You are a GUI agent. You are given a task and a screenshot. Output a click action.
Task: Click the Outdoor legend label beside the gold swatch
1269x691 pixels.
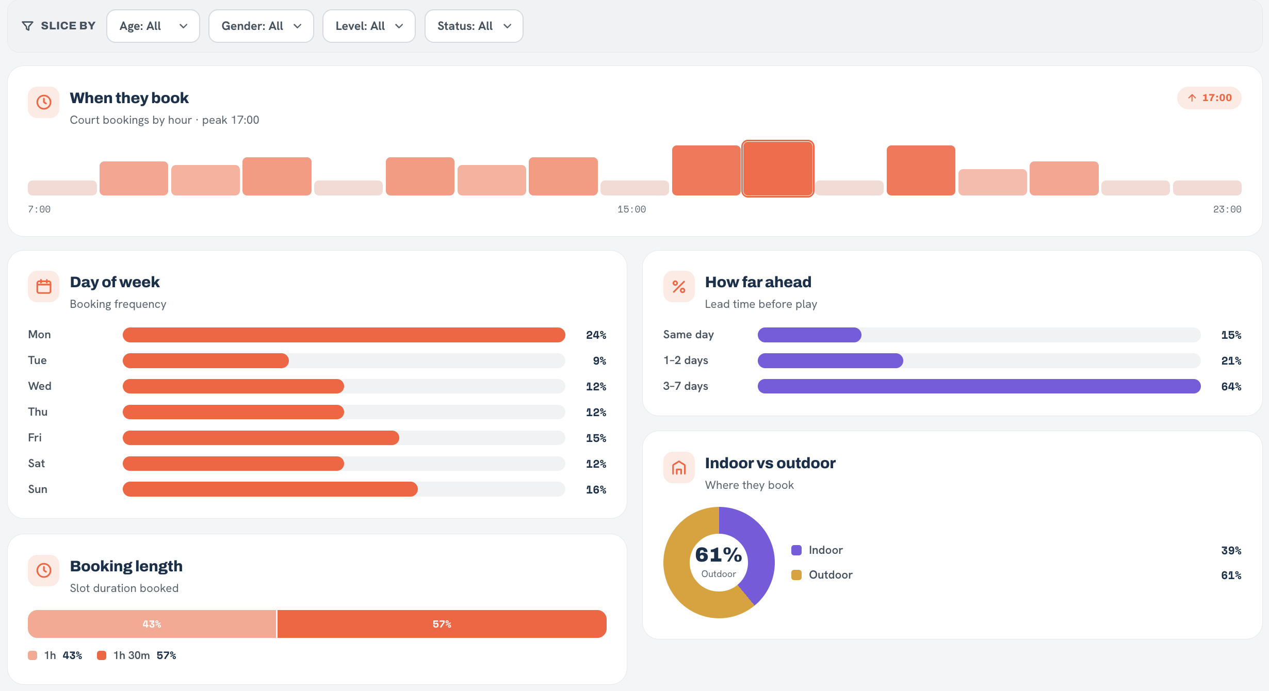(831, 575)
